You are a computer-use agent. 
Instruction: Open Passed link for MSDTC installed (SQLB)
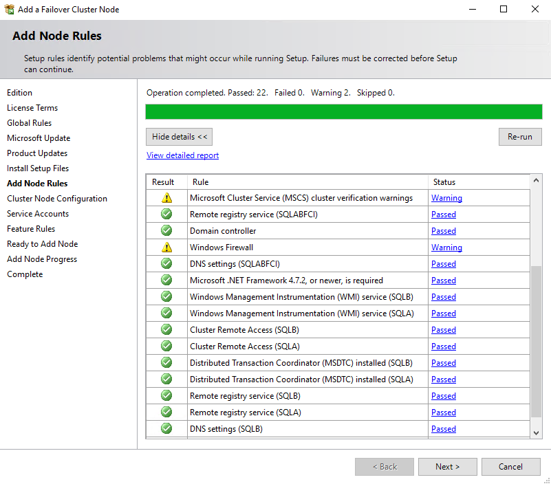pyautogui.click(x=444, y=363)
